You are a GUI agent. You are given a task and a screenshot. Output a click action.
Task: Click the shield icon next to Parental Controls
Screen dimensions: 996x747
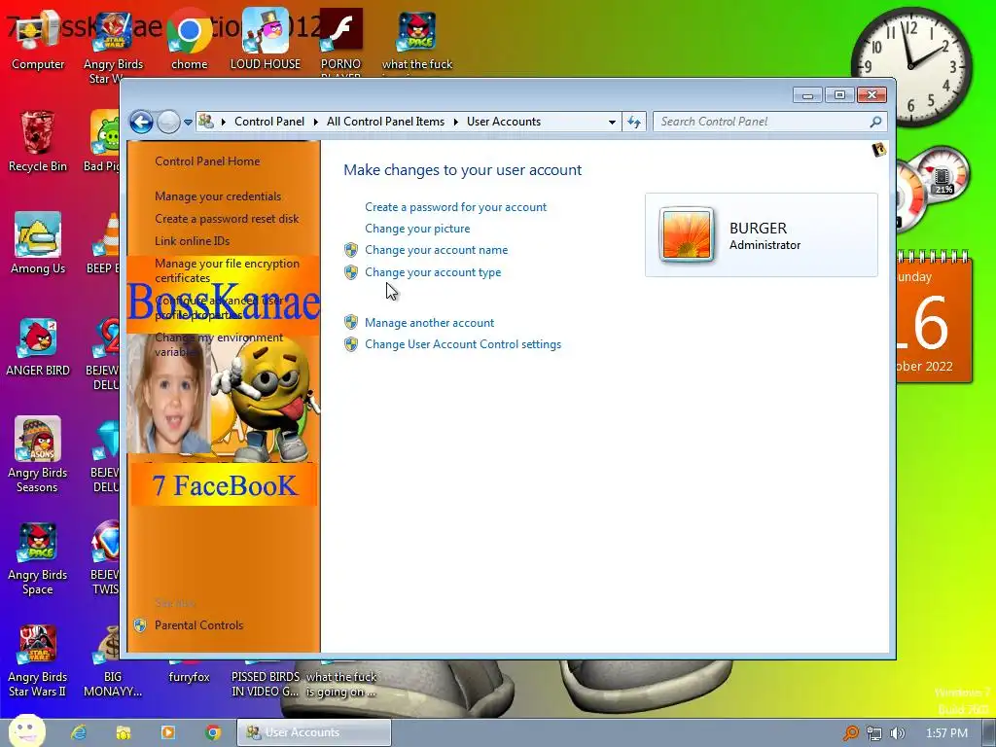[140, 625]
